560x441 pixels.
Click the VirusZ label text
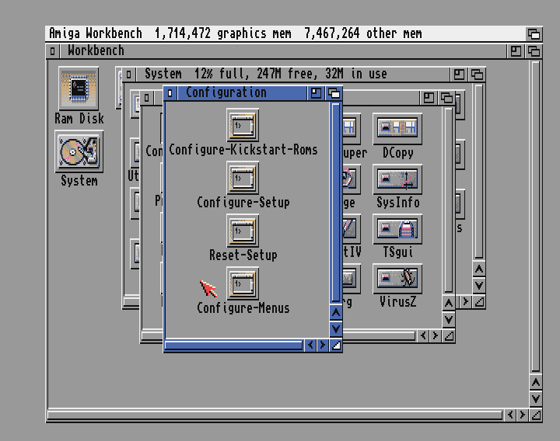point(398,302)
